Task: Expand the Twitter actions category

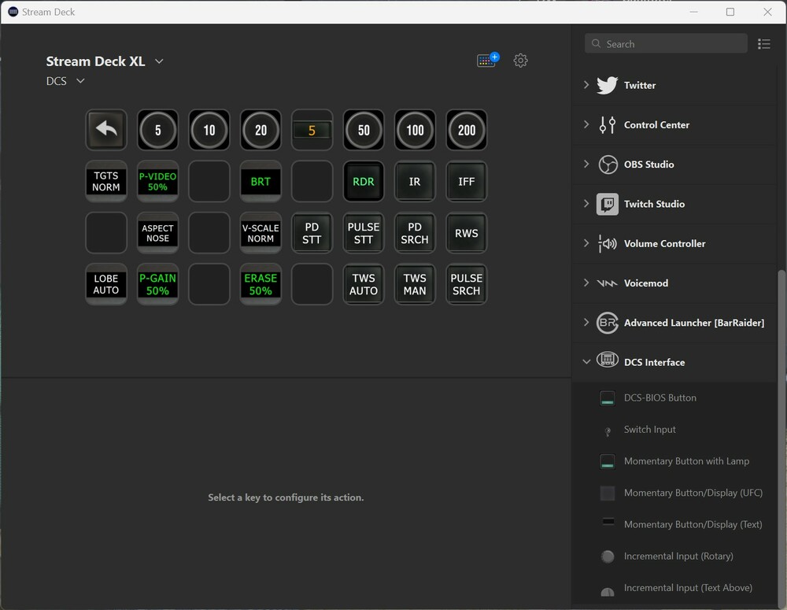Action: coord(675,85)
